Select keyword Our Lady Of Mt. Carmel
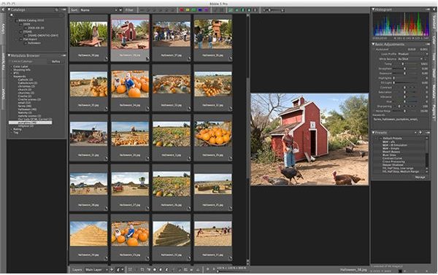Viewport: 438px width, 275px height. [35, 119]
